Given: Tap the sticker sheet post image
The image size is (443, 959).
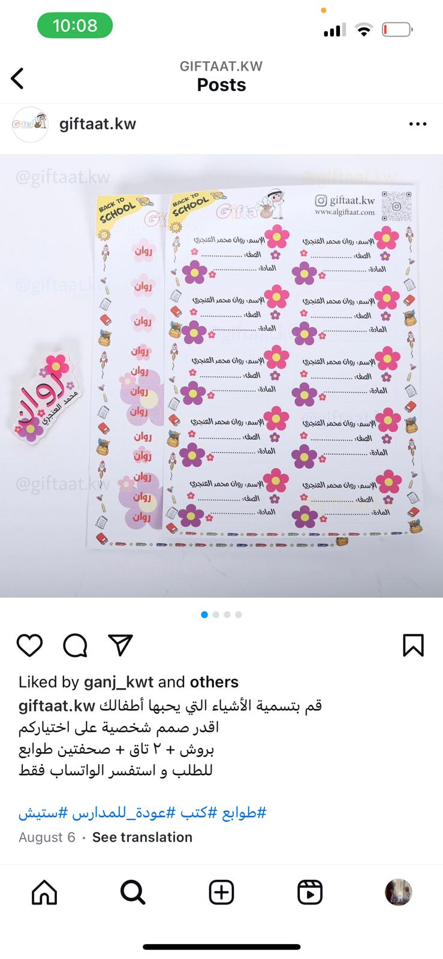Looking at the screenshot, I should 221,376.
